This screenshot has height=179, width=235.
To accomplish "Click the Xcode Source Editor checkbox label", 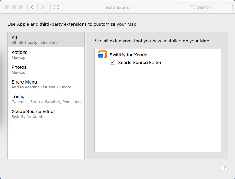I will pos(139,62).
